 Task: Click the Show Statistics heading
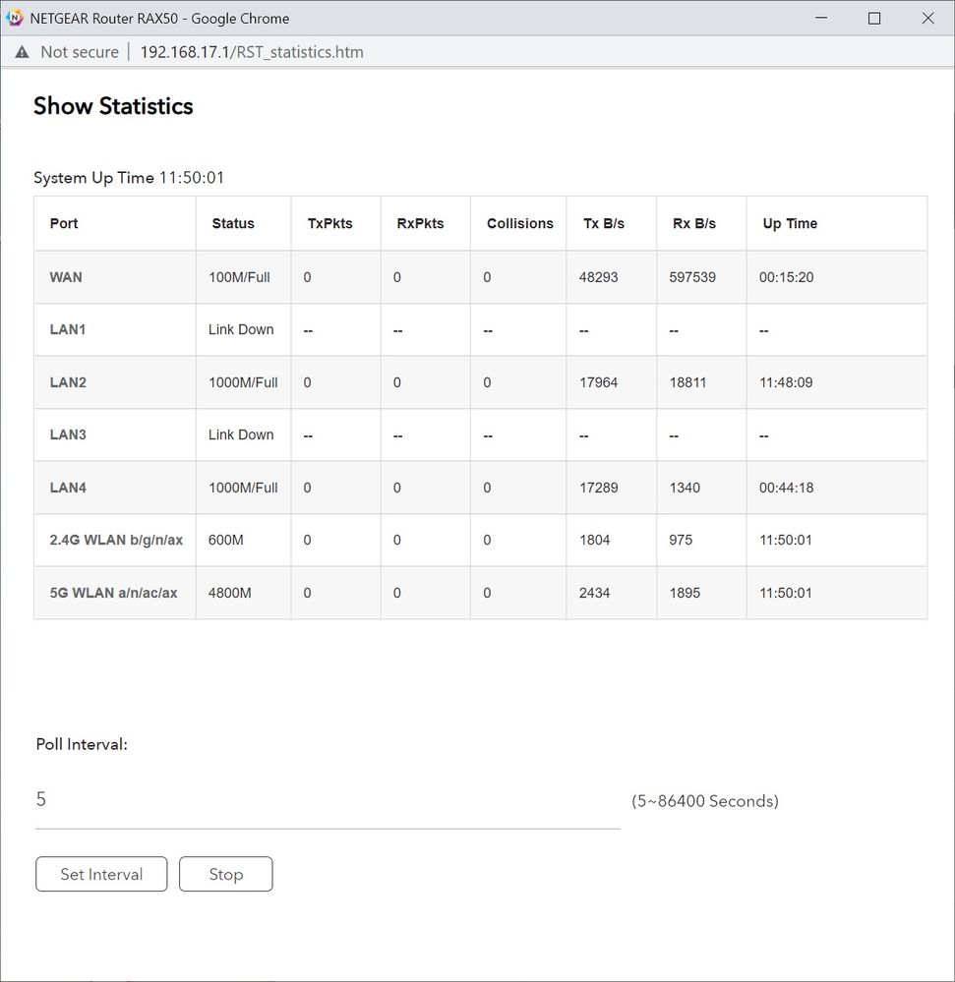(x=113, y=106)
